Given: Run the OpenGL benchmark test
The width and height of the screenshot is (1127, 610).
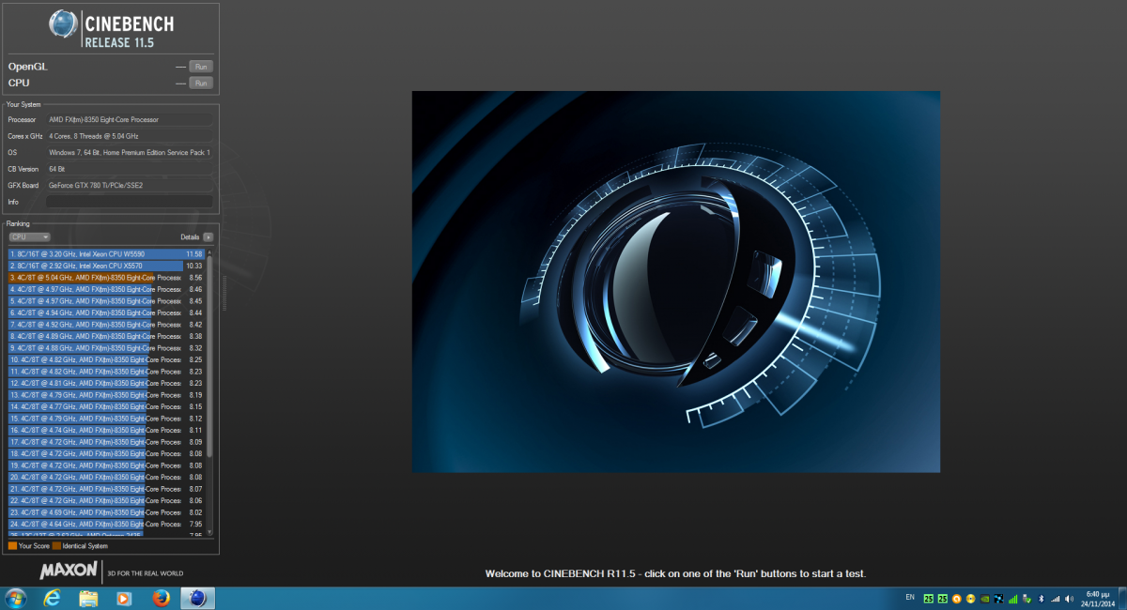Looking at the screenshot, I should [201, 67].
